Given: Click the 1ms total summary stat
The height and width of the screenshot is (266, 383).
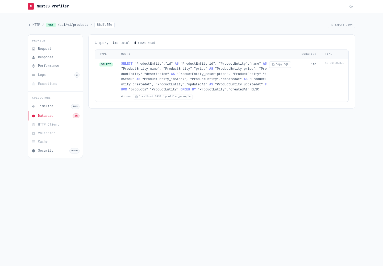Looking at the screenshot, I should [x=121, y=43].
